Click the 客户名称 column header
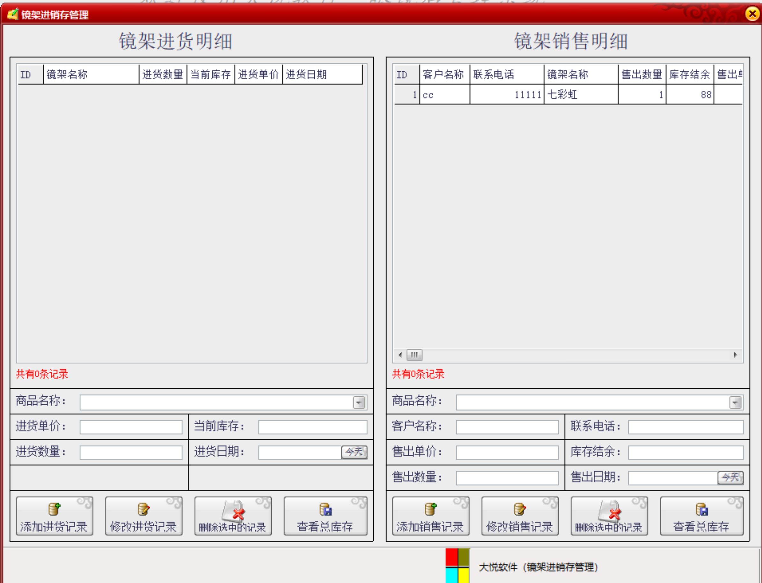 point(444,74)
